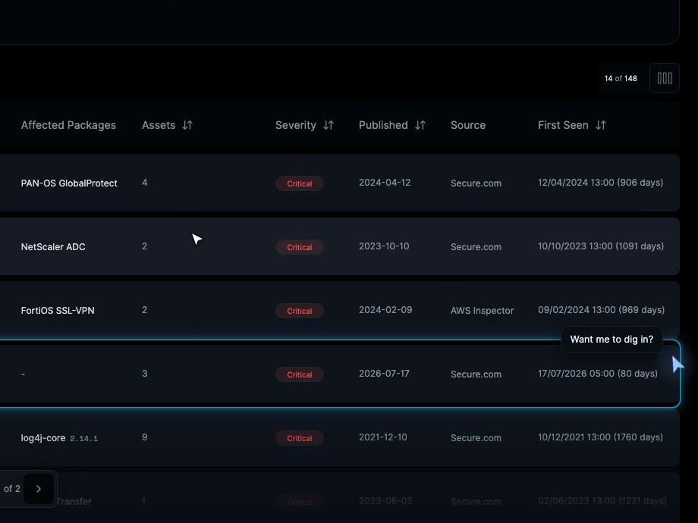The height and width of the screenshot is (523, 698).
Task: Sort by Published column arrows
Action: click(420, 125)
